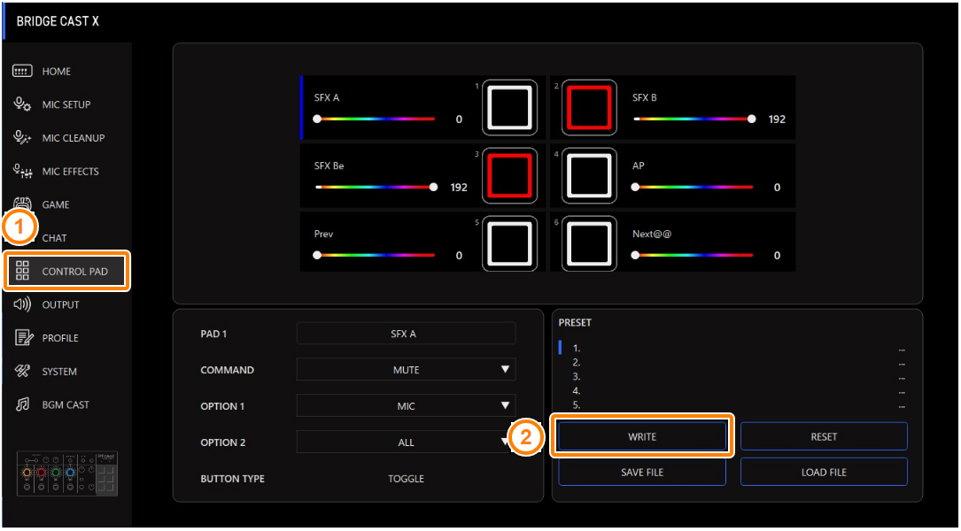Viewport: 961px width, 531px height.
Task: Adjust the AP color slider
Action: [x=694, y=187]
